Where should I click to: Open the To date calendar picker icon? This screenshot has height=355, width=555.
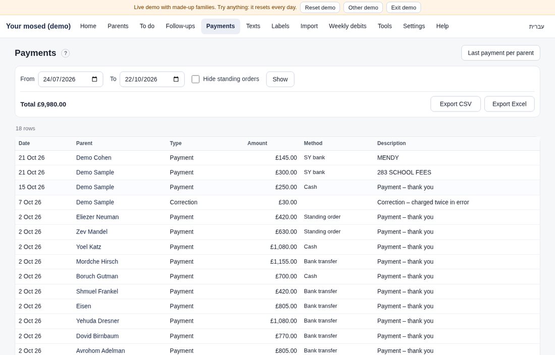pos(176,79)
